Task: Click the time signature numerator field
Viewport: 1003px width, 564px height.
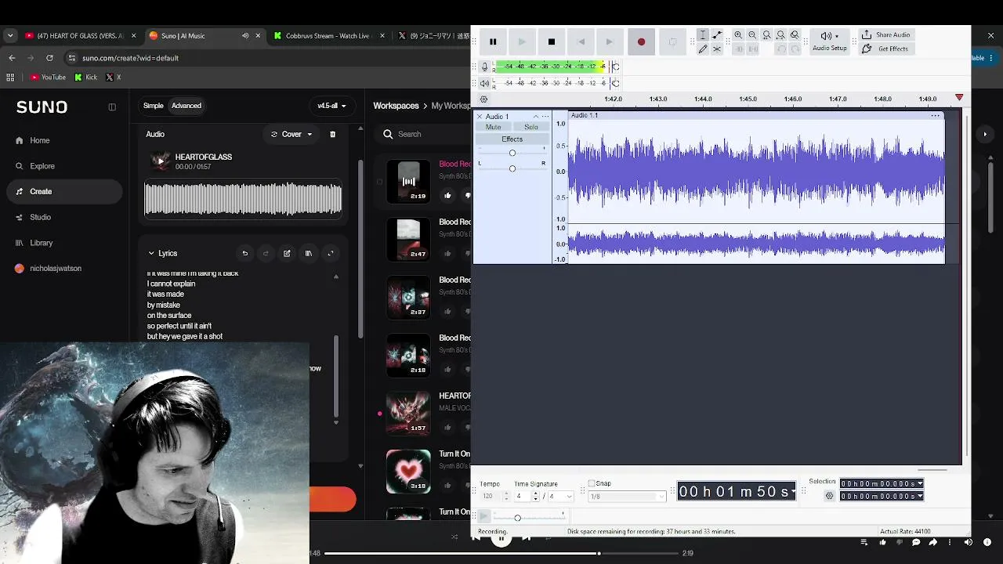Action: click(523, 497)
